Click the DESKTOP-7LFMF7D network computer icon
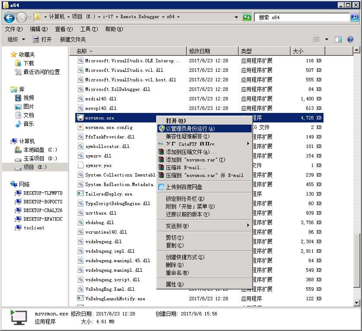362x331 pixels. pyautogui.click(x=18, y=193)
